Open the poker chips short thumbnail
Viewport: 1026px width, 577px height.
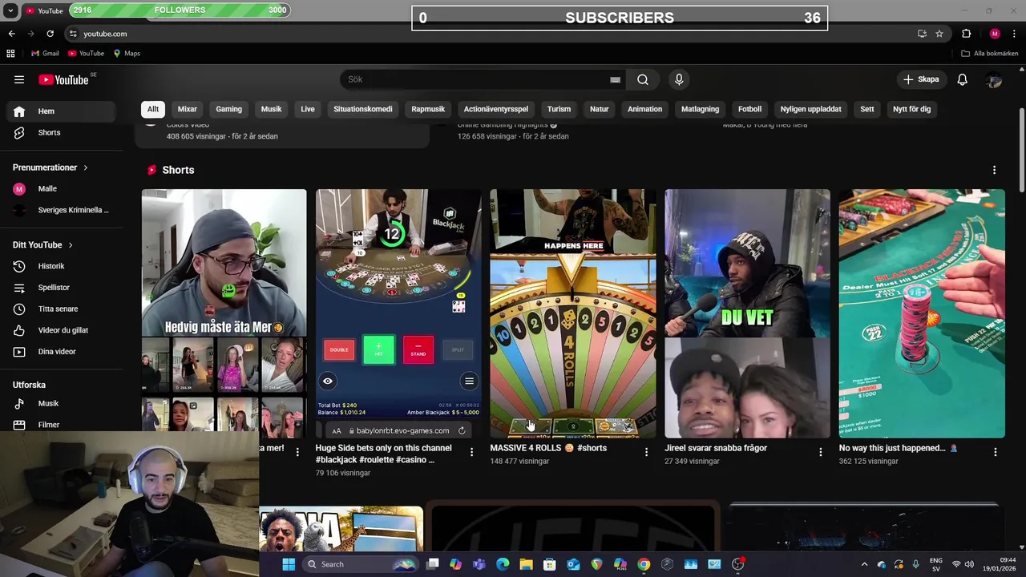[922, 313]
